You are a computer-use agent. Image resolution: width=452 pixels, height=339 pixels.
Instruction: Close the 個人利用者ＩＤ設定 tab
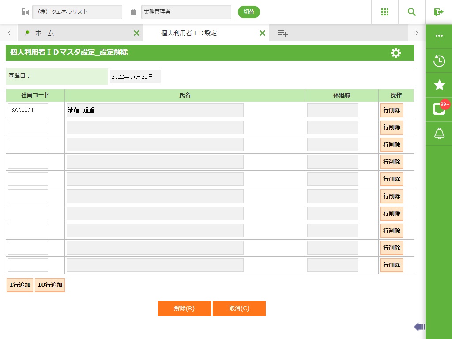262,33
